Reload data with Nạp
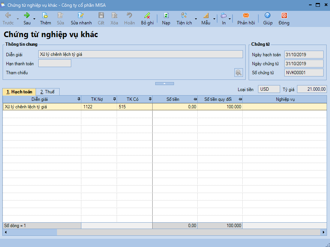330x247 pixels. point(166,19)
